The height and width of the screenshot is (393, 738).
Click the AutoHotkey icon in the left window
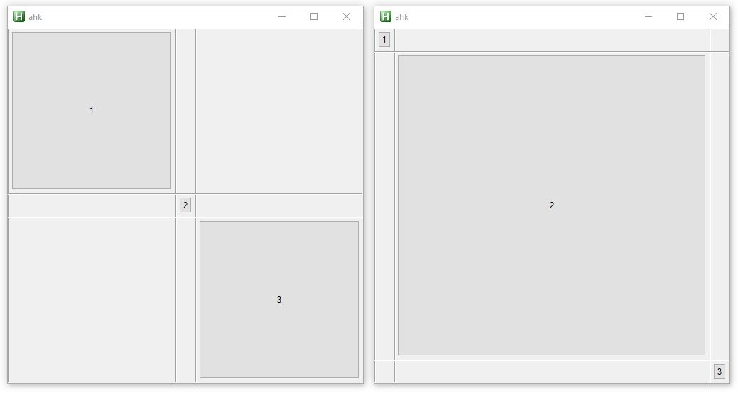pos(19,16)
